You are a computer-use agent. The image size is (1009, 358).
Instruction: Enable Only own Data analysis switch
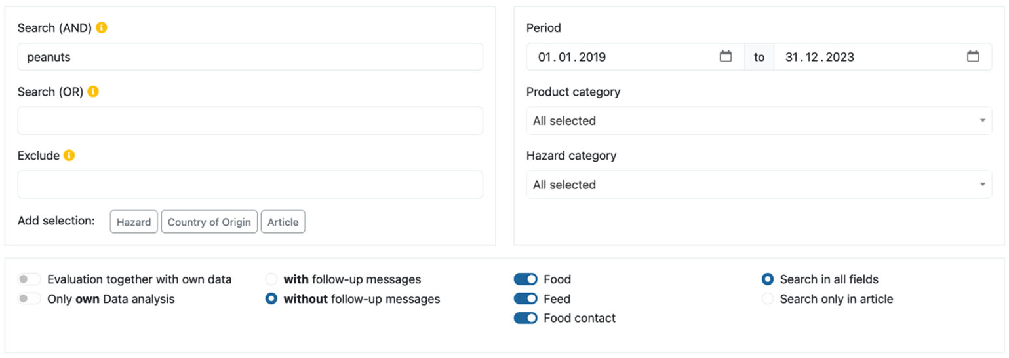(30, 299)
